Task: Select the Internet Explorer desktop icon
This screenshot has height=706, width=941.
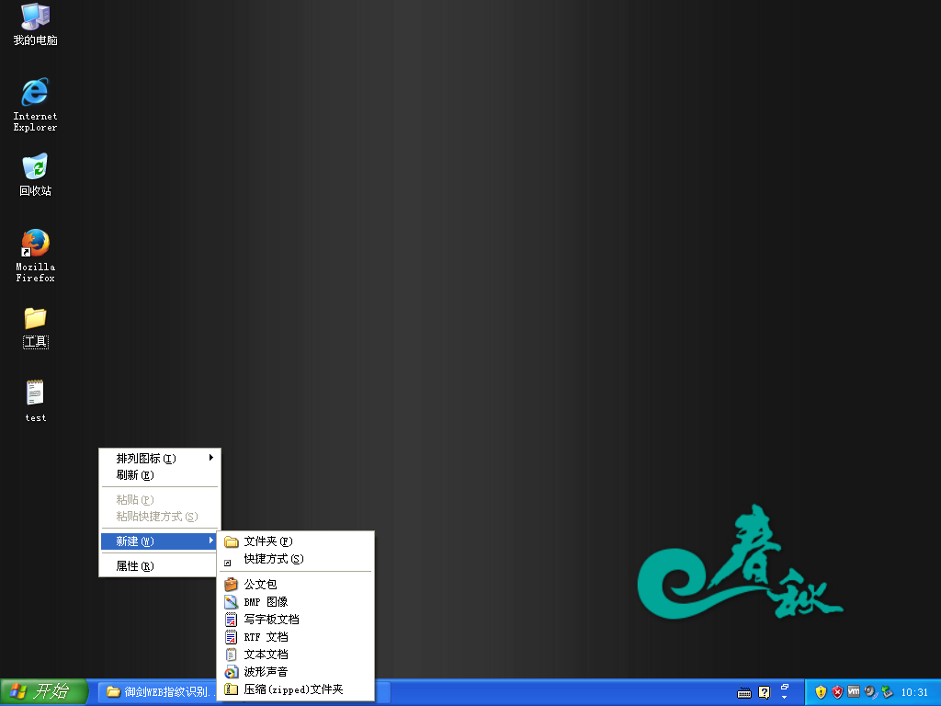Action: (36, 105)
